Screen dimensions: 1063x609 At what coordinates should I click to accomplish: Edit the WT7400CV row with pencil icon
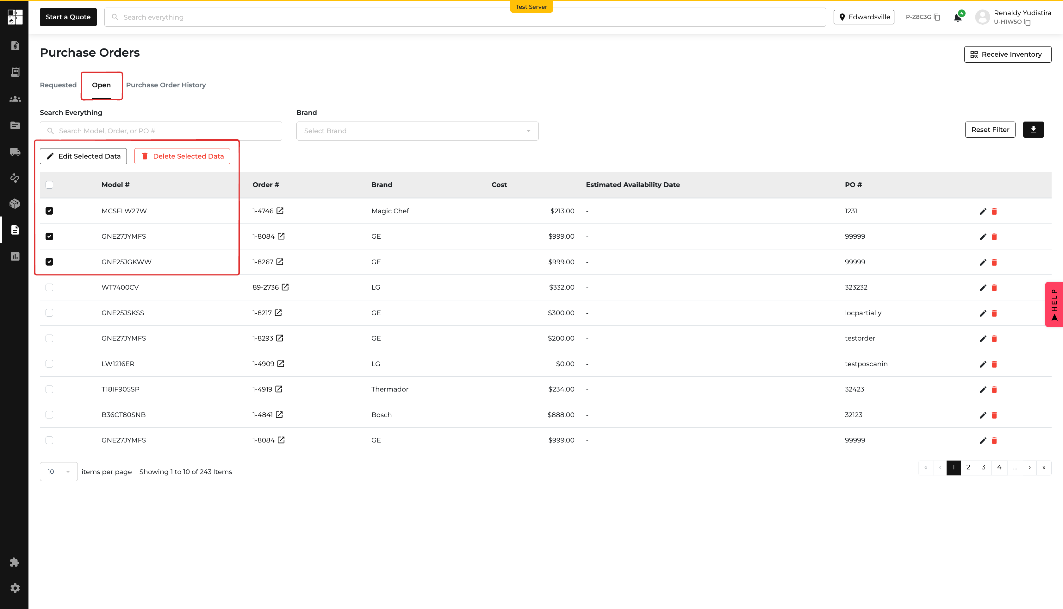[x=982, y=288]
